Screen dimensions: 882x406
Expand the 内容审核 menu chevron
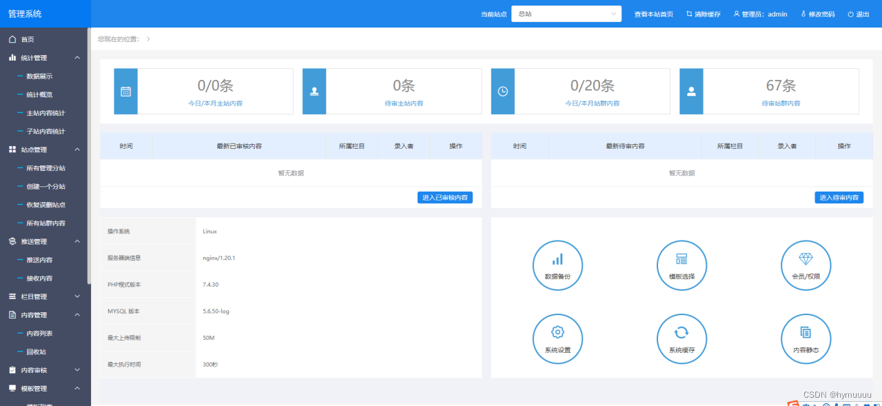click(x=77, y=370)
